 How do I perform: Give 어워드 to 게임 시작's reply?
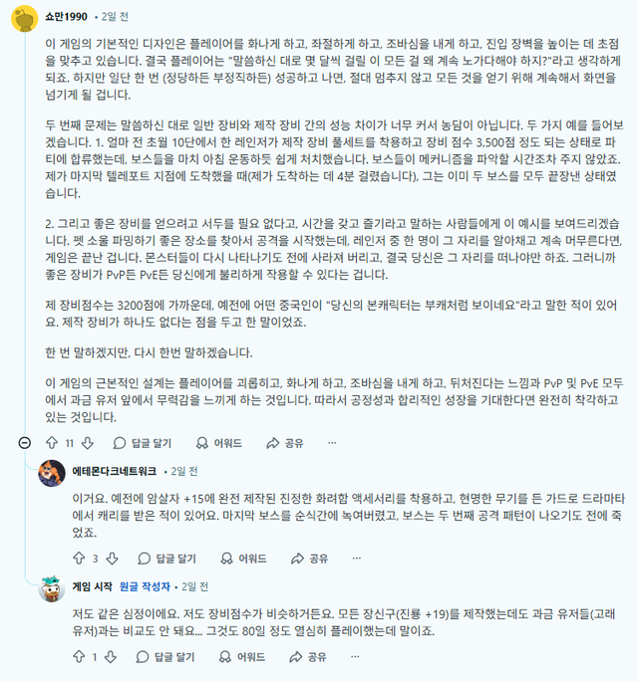[242, 657]
